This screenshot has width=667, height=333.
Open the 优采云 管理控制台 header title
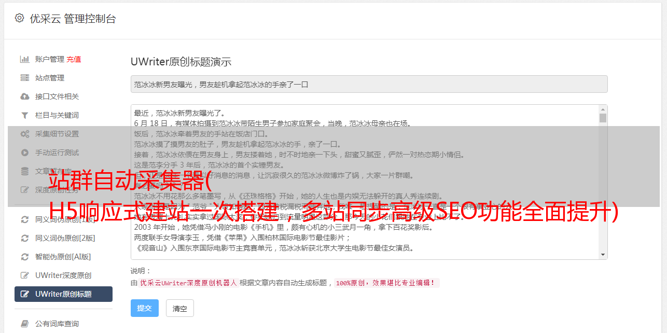click(x=73, y=19)
